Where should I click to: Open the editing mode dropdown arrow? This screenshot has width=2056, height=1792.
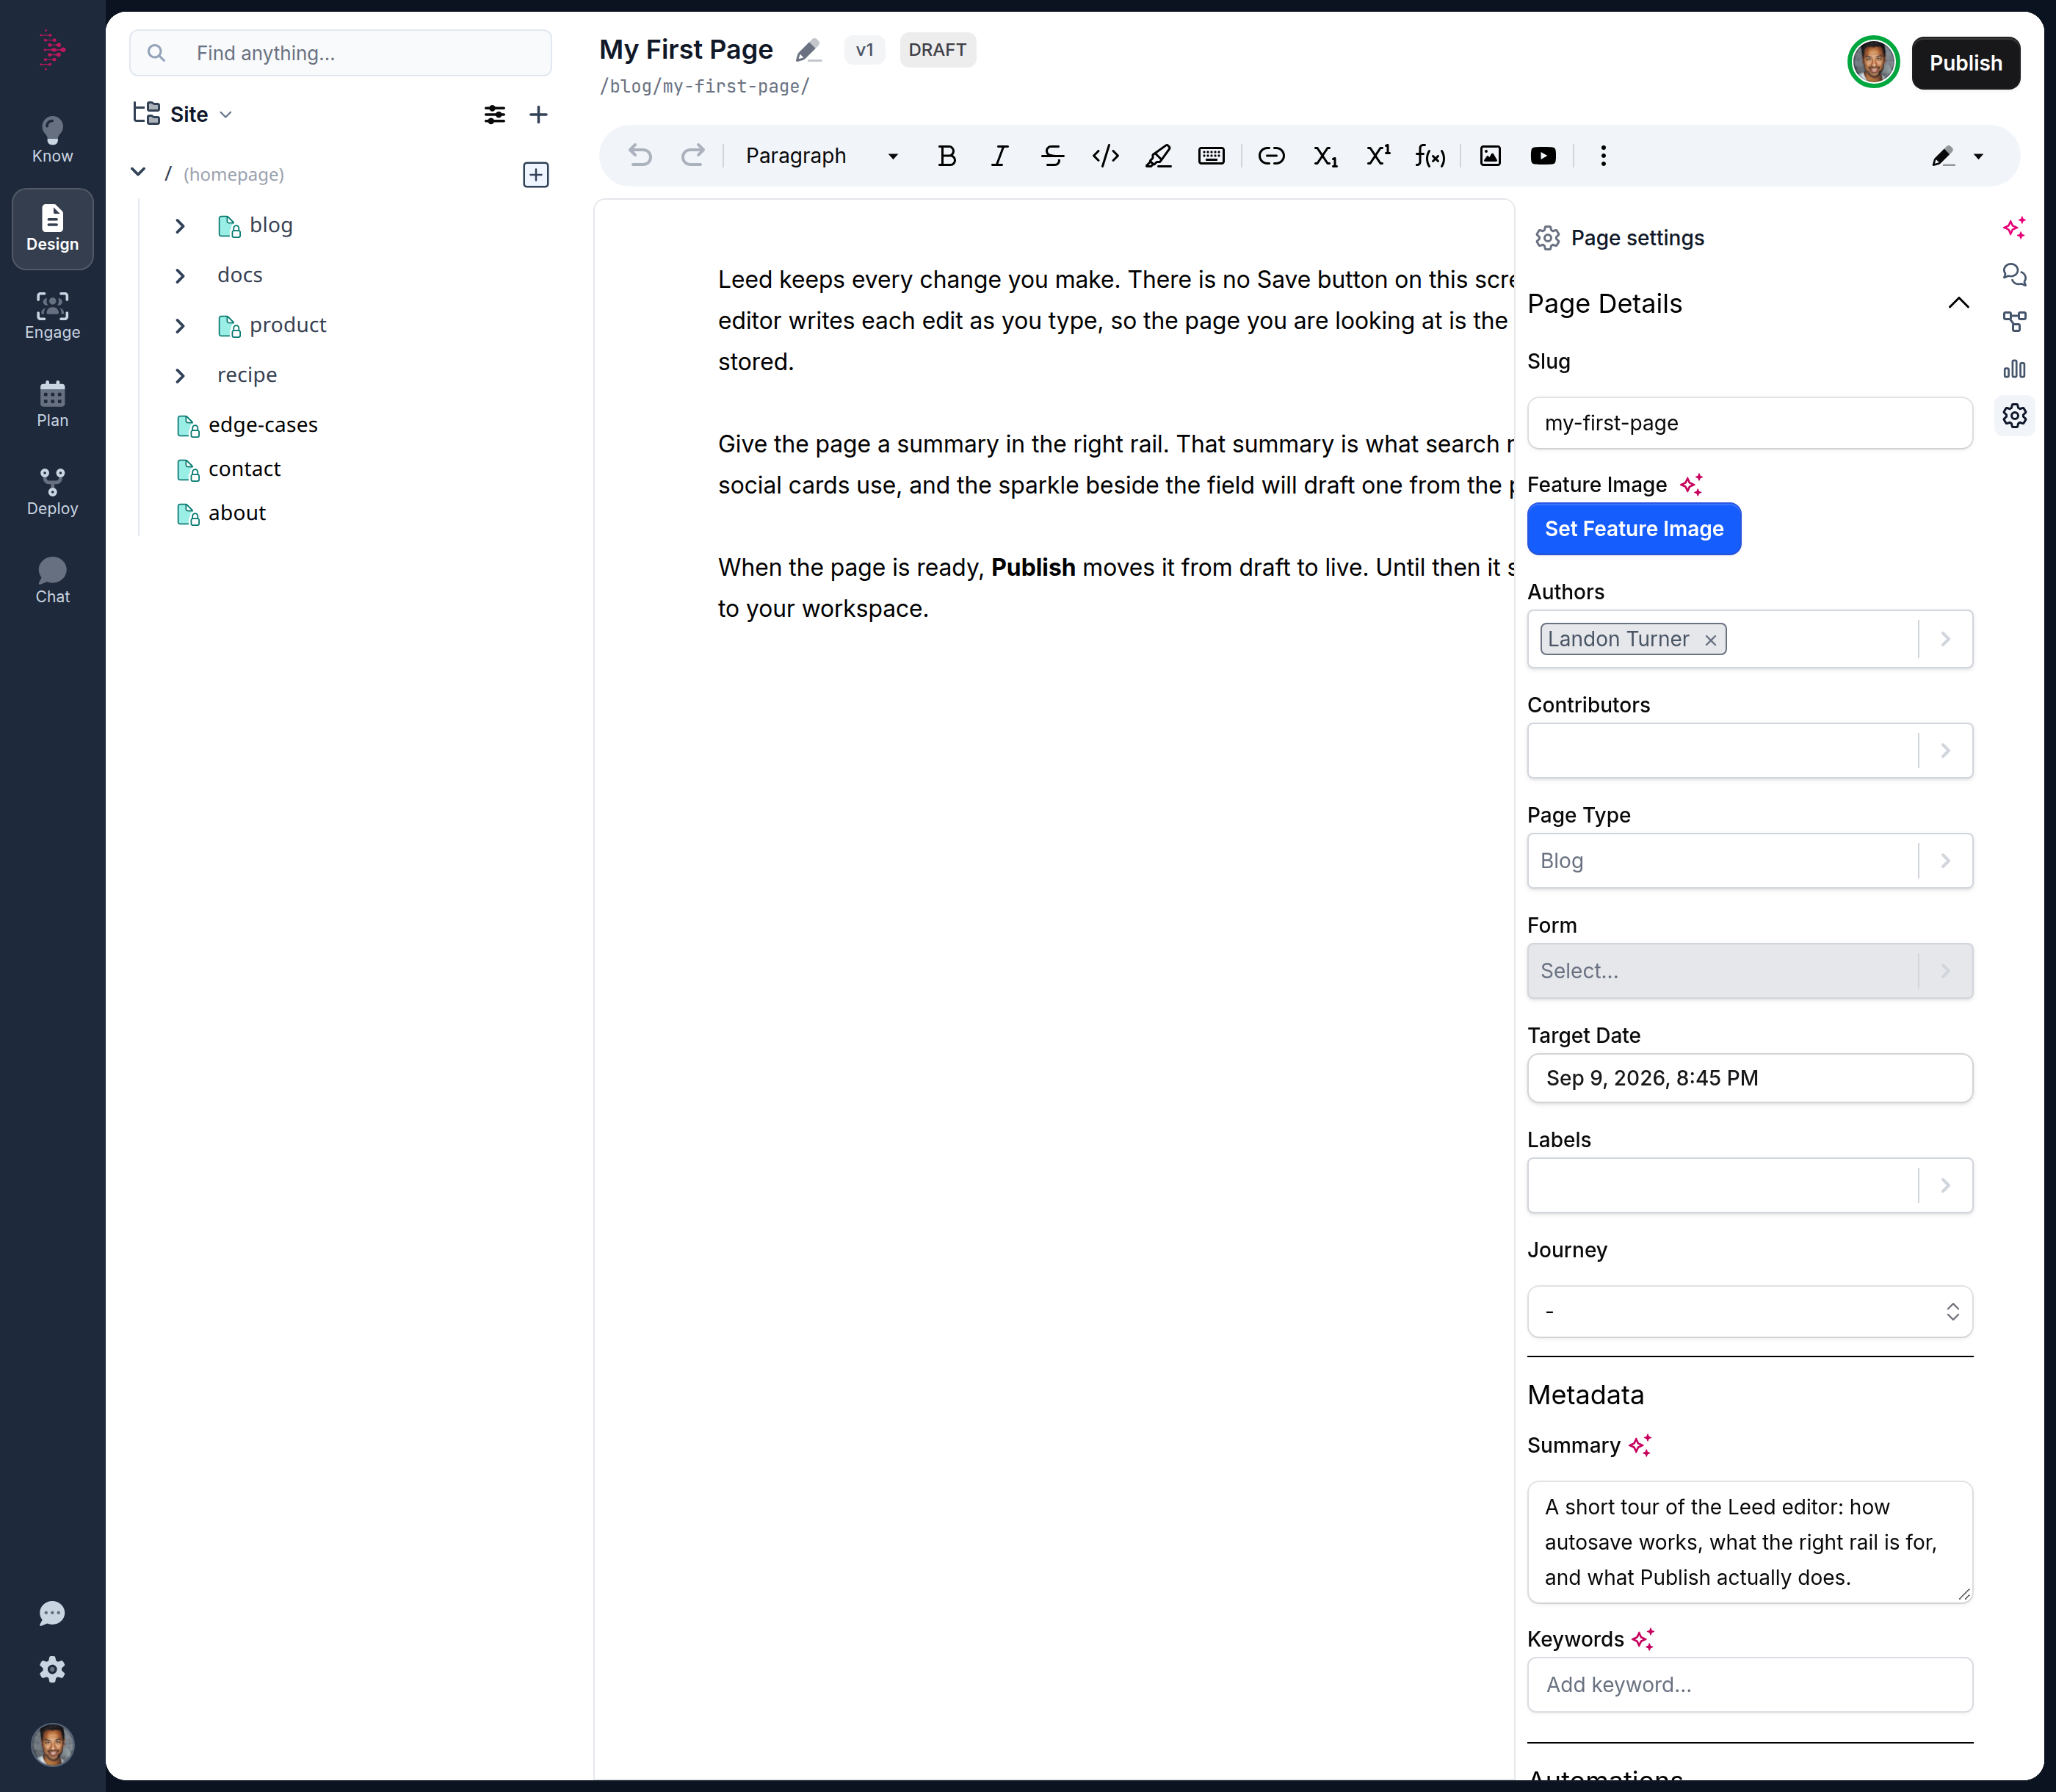coord(1978,157)
